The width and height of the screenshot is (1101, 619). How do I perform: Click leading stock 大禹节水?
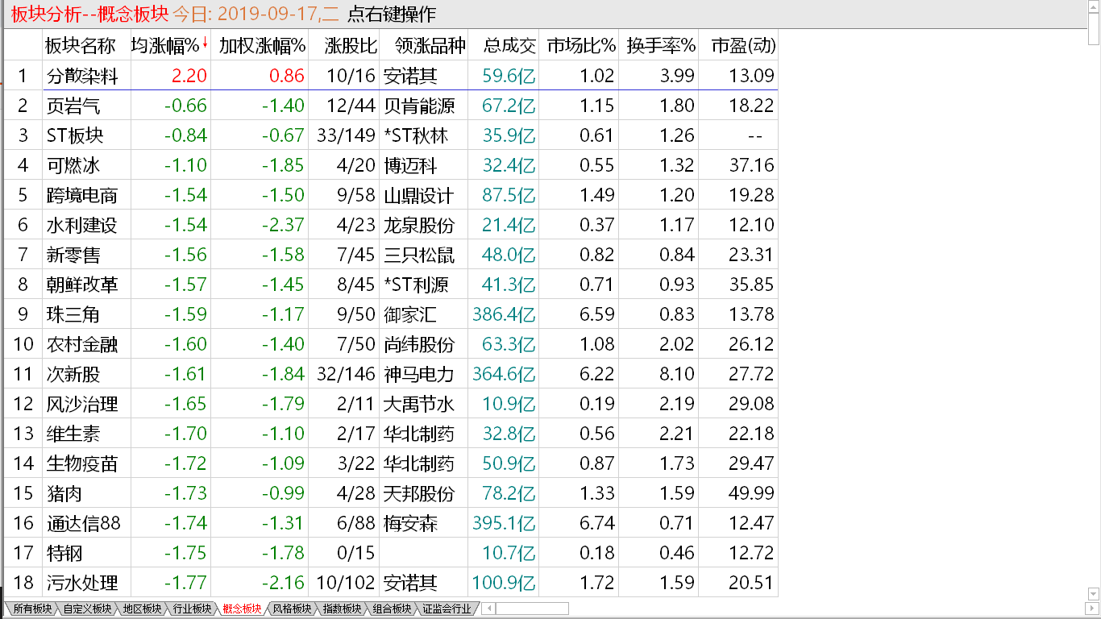tap(419, 404)
